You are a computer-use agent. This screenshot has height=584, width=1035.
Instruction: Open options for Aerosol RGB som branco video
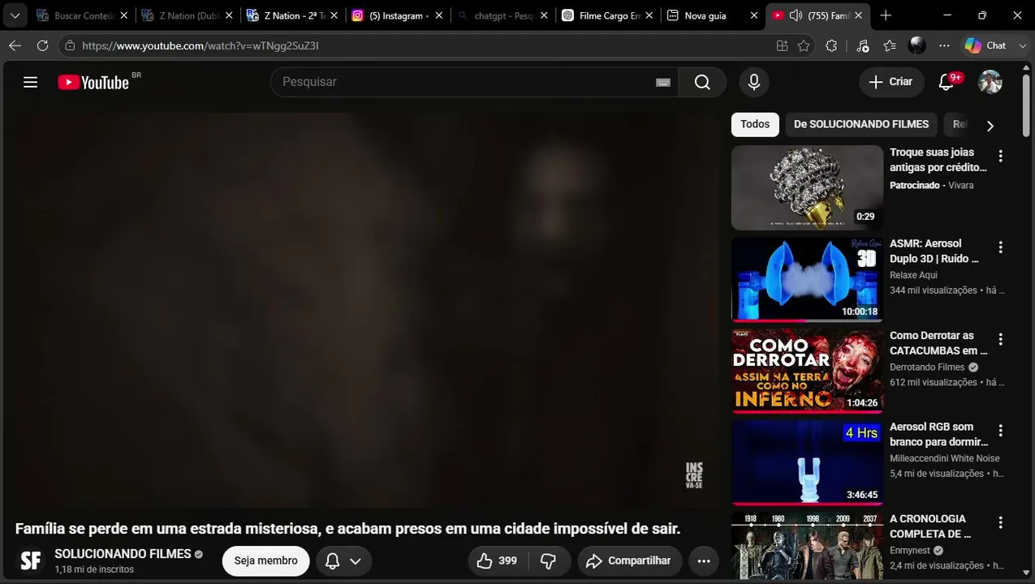click(1001, 431)
